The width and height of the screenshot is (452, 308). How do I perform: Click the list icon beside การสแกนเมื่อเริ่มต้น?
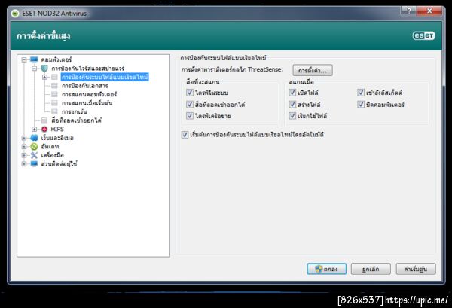[x=54, y=103]
